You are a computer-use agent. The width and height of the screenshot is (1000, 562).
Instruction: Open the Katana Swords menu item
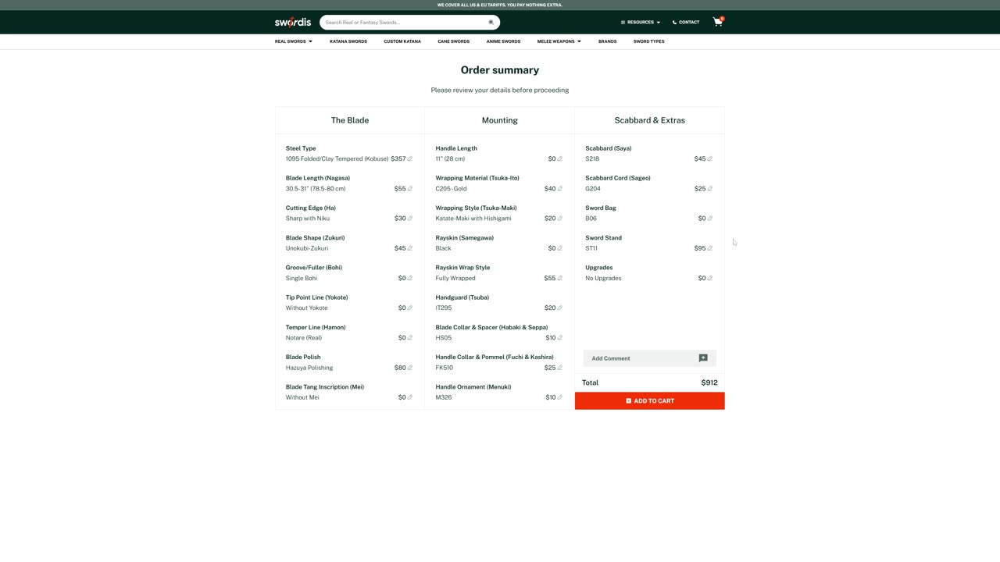348,41
